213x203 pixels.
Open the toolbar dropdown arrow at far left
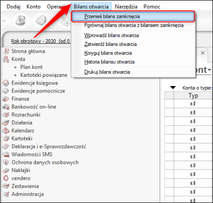4,21
